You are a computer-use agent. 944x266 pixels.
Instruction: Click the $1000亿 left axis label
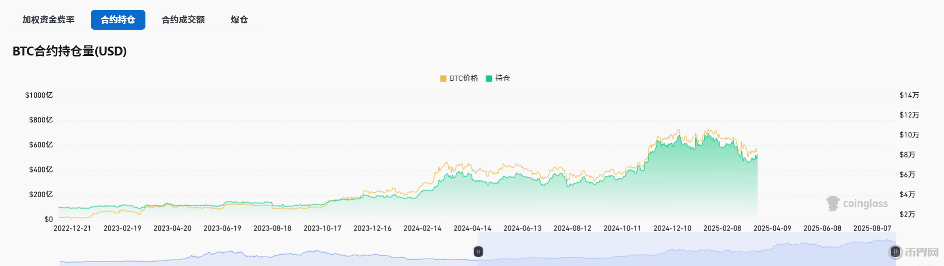39,95
